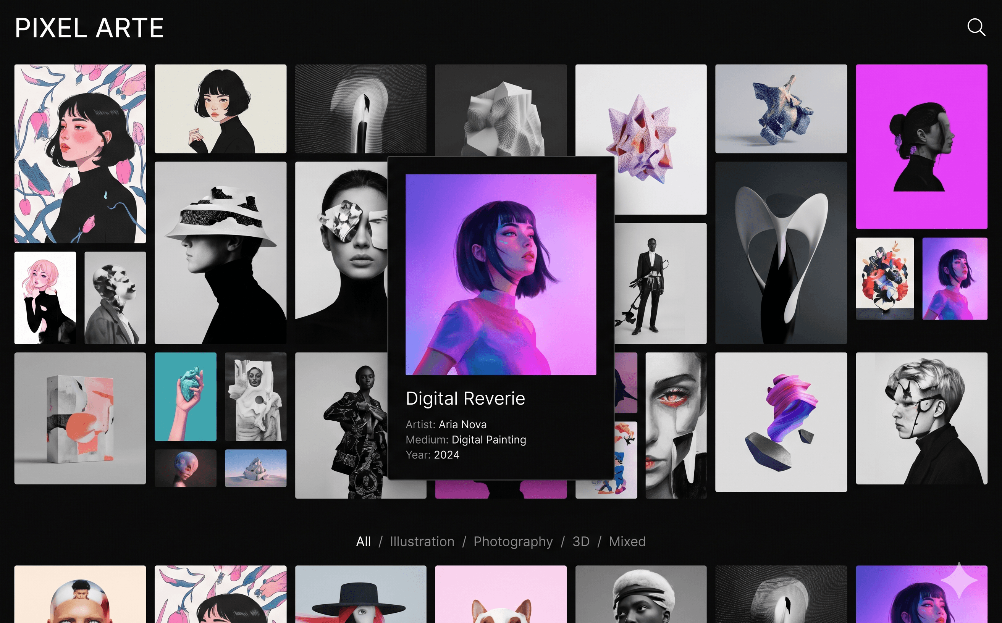View the woman's profile on magenta background

(922, 146)
